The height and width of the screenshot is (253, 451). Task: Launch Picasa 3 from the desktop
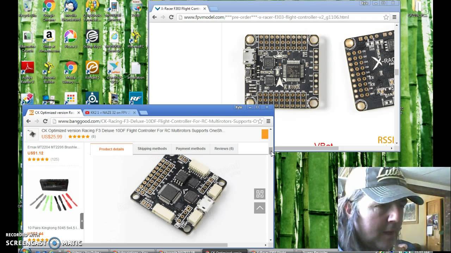[x=70, y=39]
